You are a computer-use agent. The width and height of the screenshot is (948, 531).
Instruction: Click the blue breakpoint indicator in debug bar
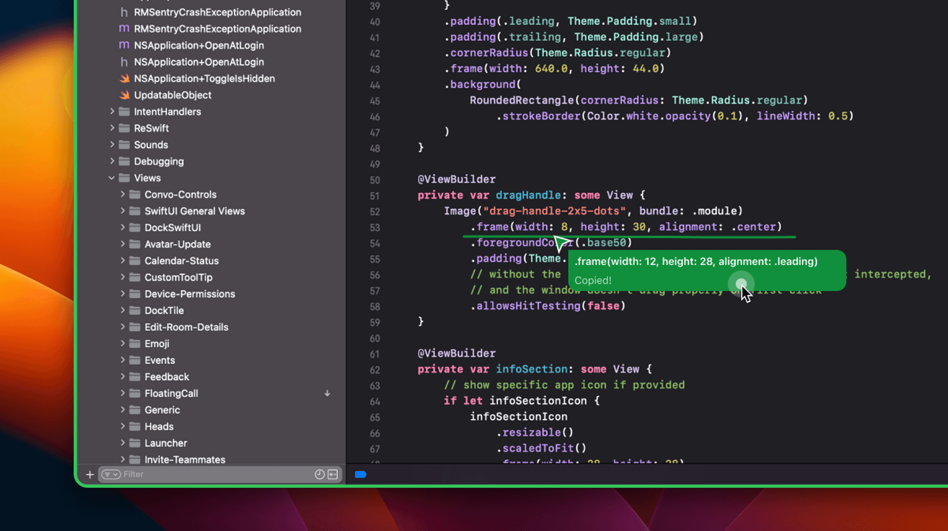coord(360,475)
